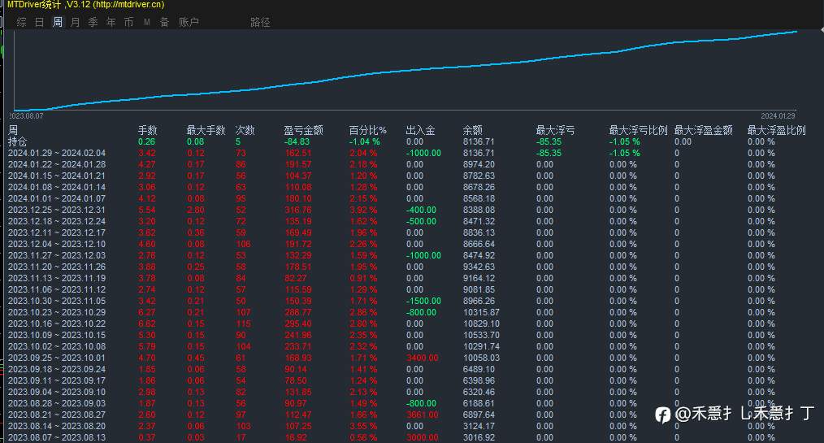Click the blue equity curve line
The image size is (824, 443).
pyautogui.click(x=405, y=72)
